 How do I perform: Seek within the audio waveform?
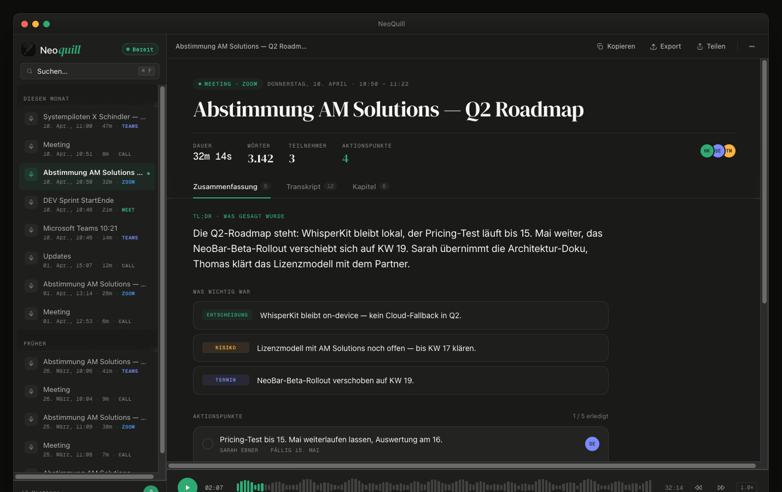click(443, 487)
